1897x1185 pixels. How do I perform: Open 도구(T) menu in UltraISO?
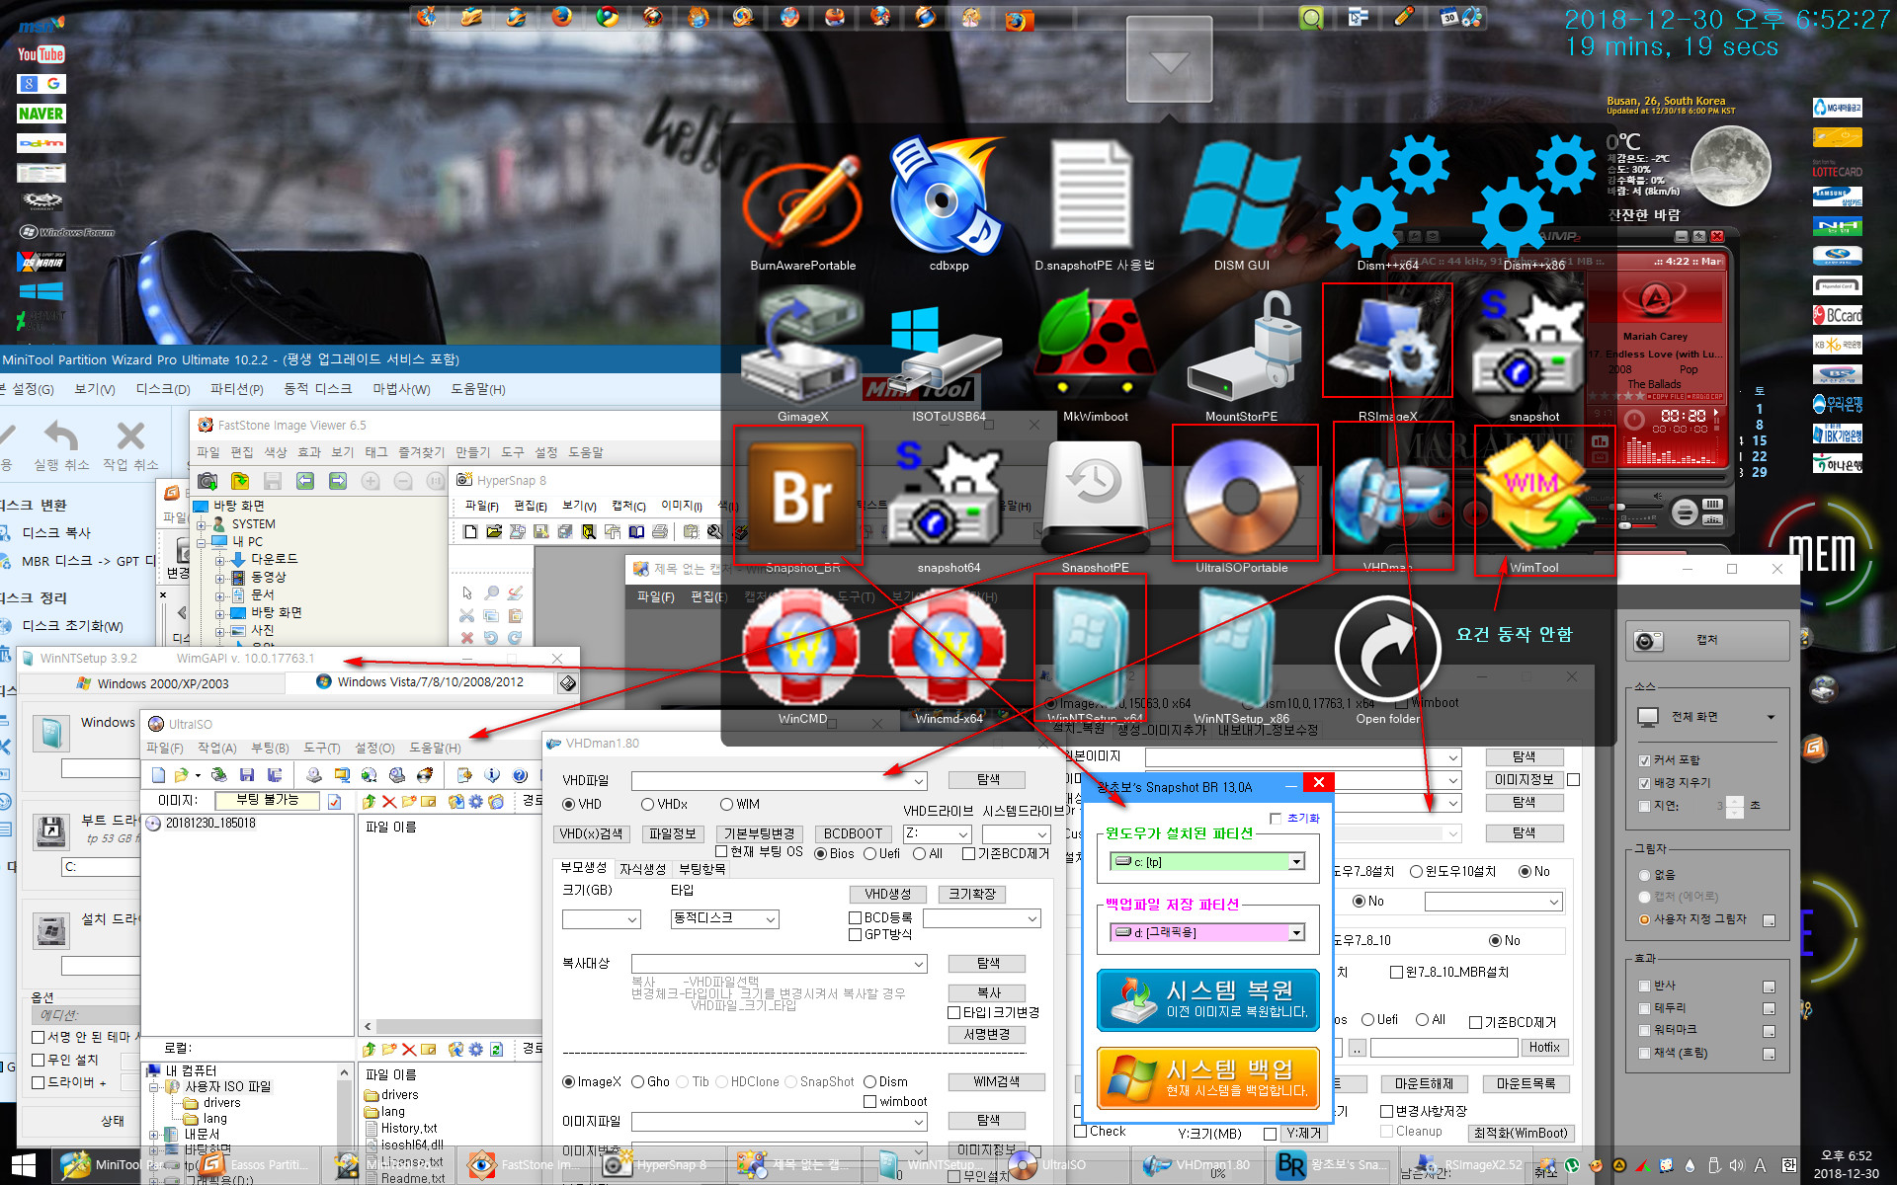[321, 748]
